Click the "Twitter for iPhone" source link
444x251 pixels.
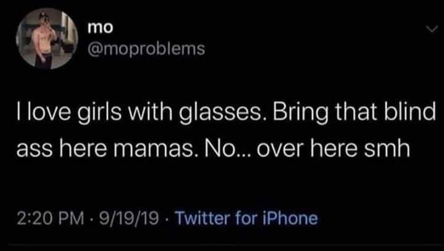(x=246, y=218)
